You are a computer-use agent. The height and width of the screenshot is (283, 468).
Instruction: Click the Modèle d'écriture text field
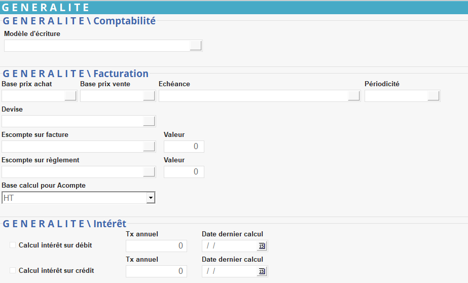[x=96, y=46]
